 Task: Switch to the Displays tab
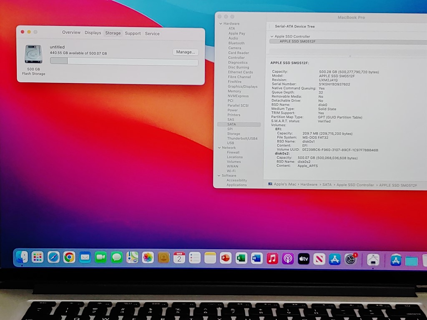(93, 32)
